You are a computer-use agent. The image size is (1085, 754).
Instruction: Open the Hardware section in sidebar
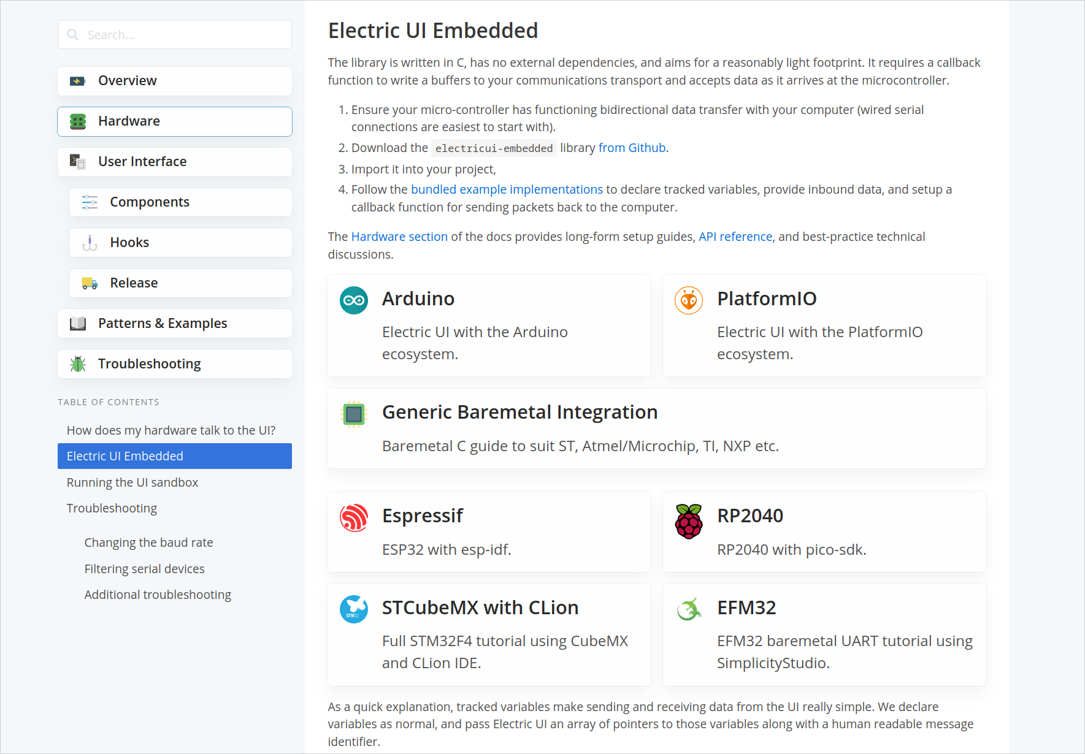(175, 121)
